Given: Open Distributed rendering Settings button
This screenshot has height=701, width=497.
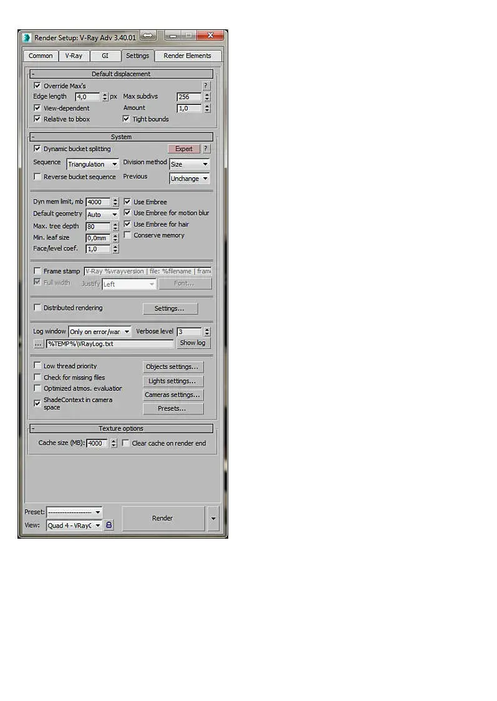Looking at the screenshot, I should (x=170, y=308).
